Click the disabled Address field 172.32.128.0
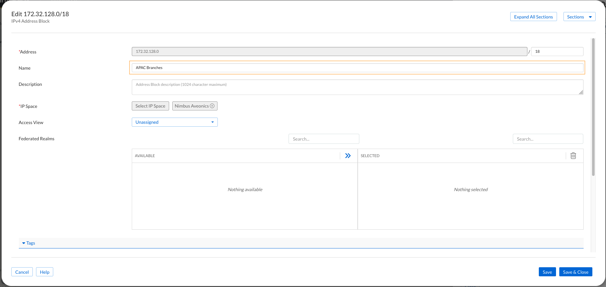The image size is (606, 287). 329,52
